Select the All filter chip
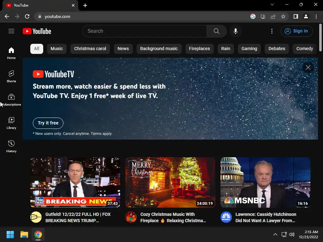 coord(37,49)
